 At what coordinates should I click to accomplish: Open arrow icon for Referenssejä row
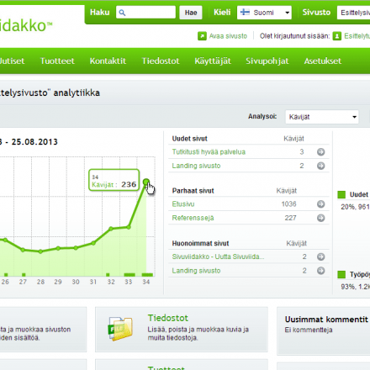(x=320, y=218)
